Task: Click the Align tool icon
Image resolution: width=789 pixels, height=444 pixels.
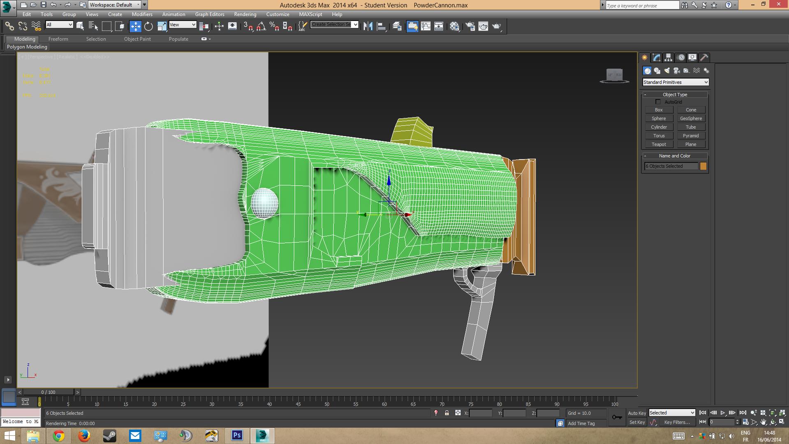Action: [382, 26]
